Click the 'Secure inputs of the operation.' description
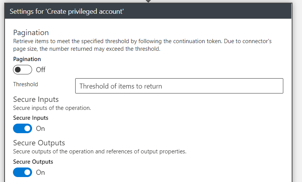Viewport: 302px width, 182px height. coord(52,108)
